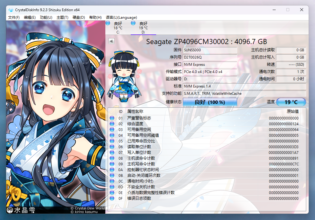Open the 语言(L)(Language) menu

point(121,18)
